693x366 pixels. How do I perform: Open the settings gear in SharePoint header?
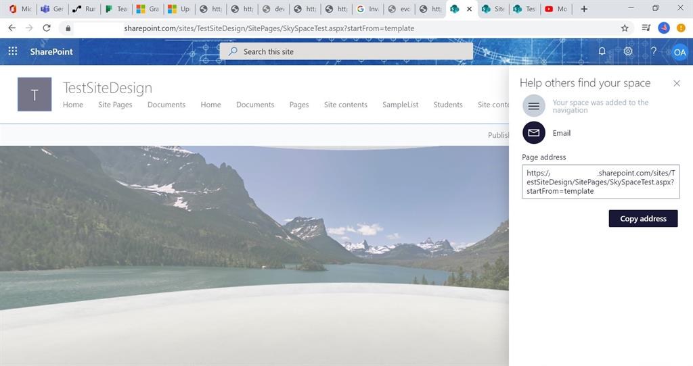click(627, 51)
